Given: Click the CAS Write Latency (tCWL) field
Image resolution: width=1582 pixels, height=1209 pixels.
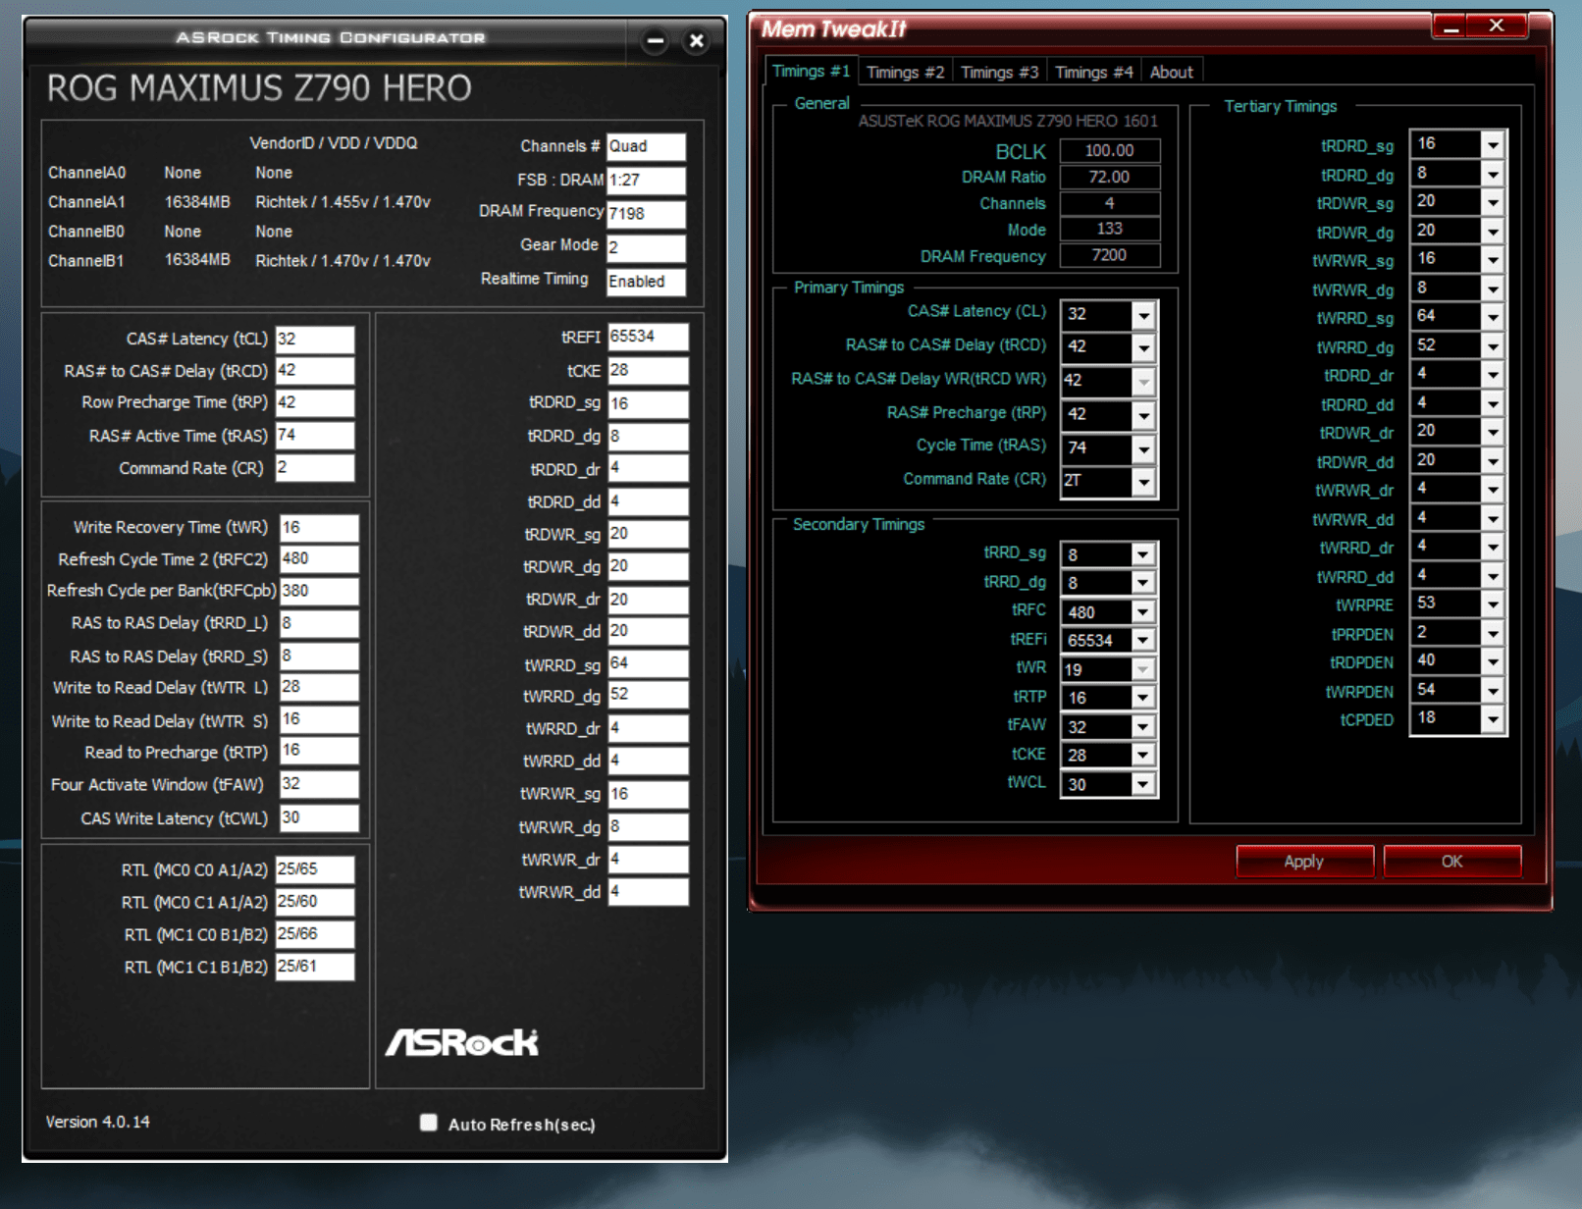Looking at the screenshot, I should pyautogui.click(x=319, y=817).
